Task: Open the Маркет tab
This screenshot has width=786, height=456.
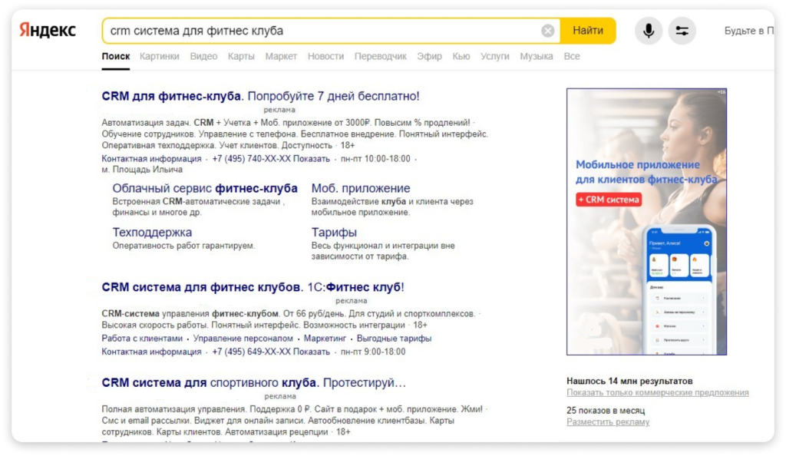Action: pos(281,56)
